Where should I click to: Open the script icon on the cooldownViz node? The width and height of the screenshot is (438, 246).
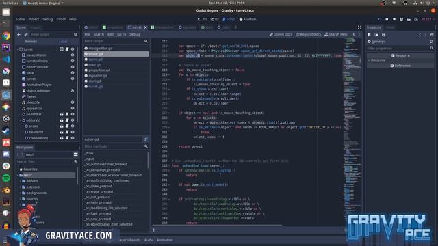coord(67,138)
